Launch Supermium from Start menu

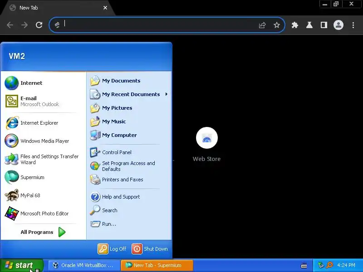click(x=43, y=177)
